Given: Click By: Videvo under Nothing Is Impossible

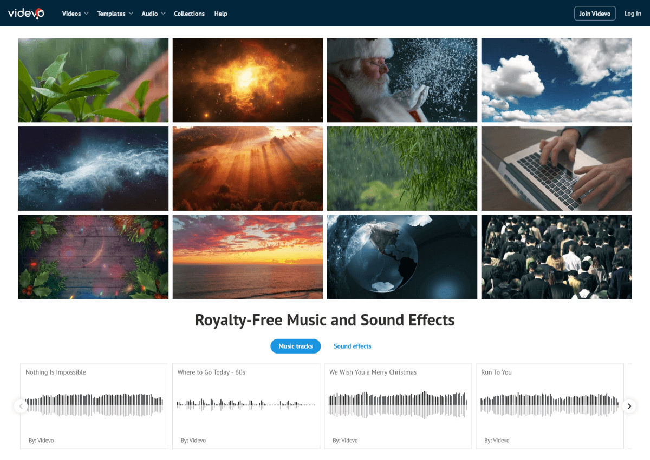Looking at the screenshot, I should [41, 441].
